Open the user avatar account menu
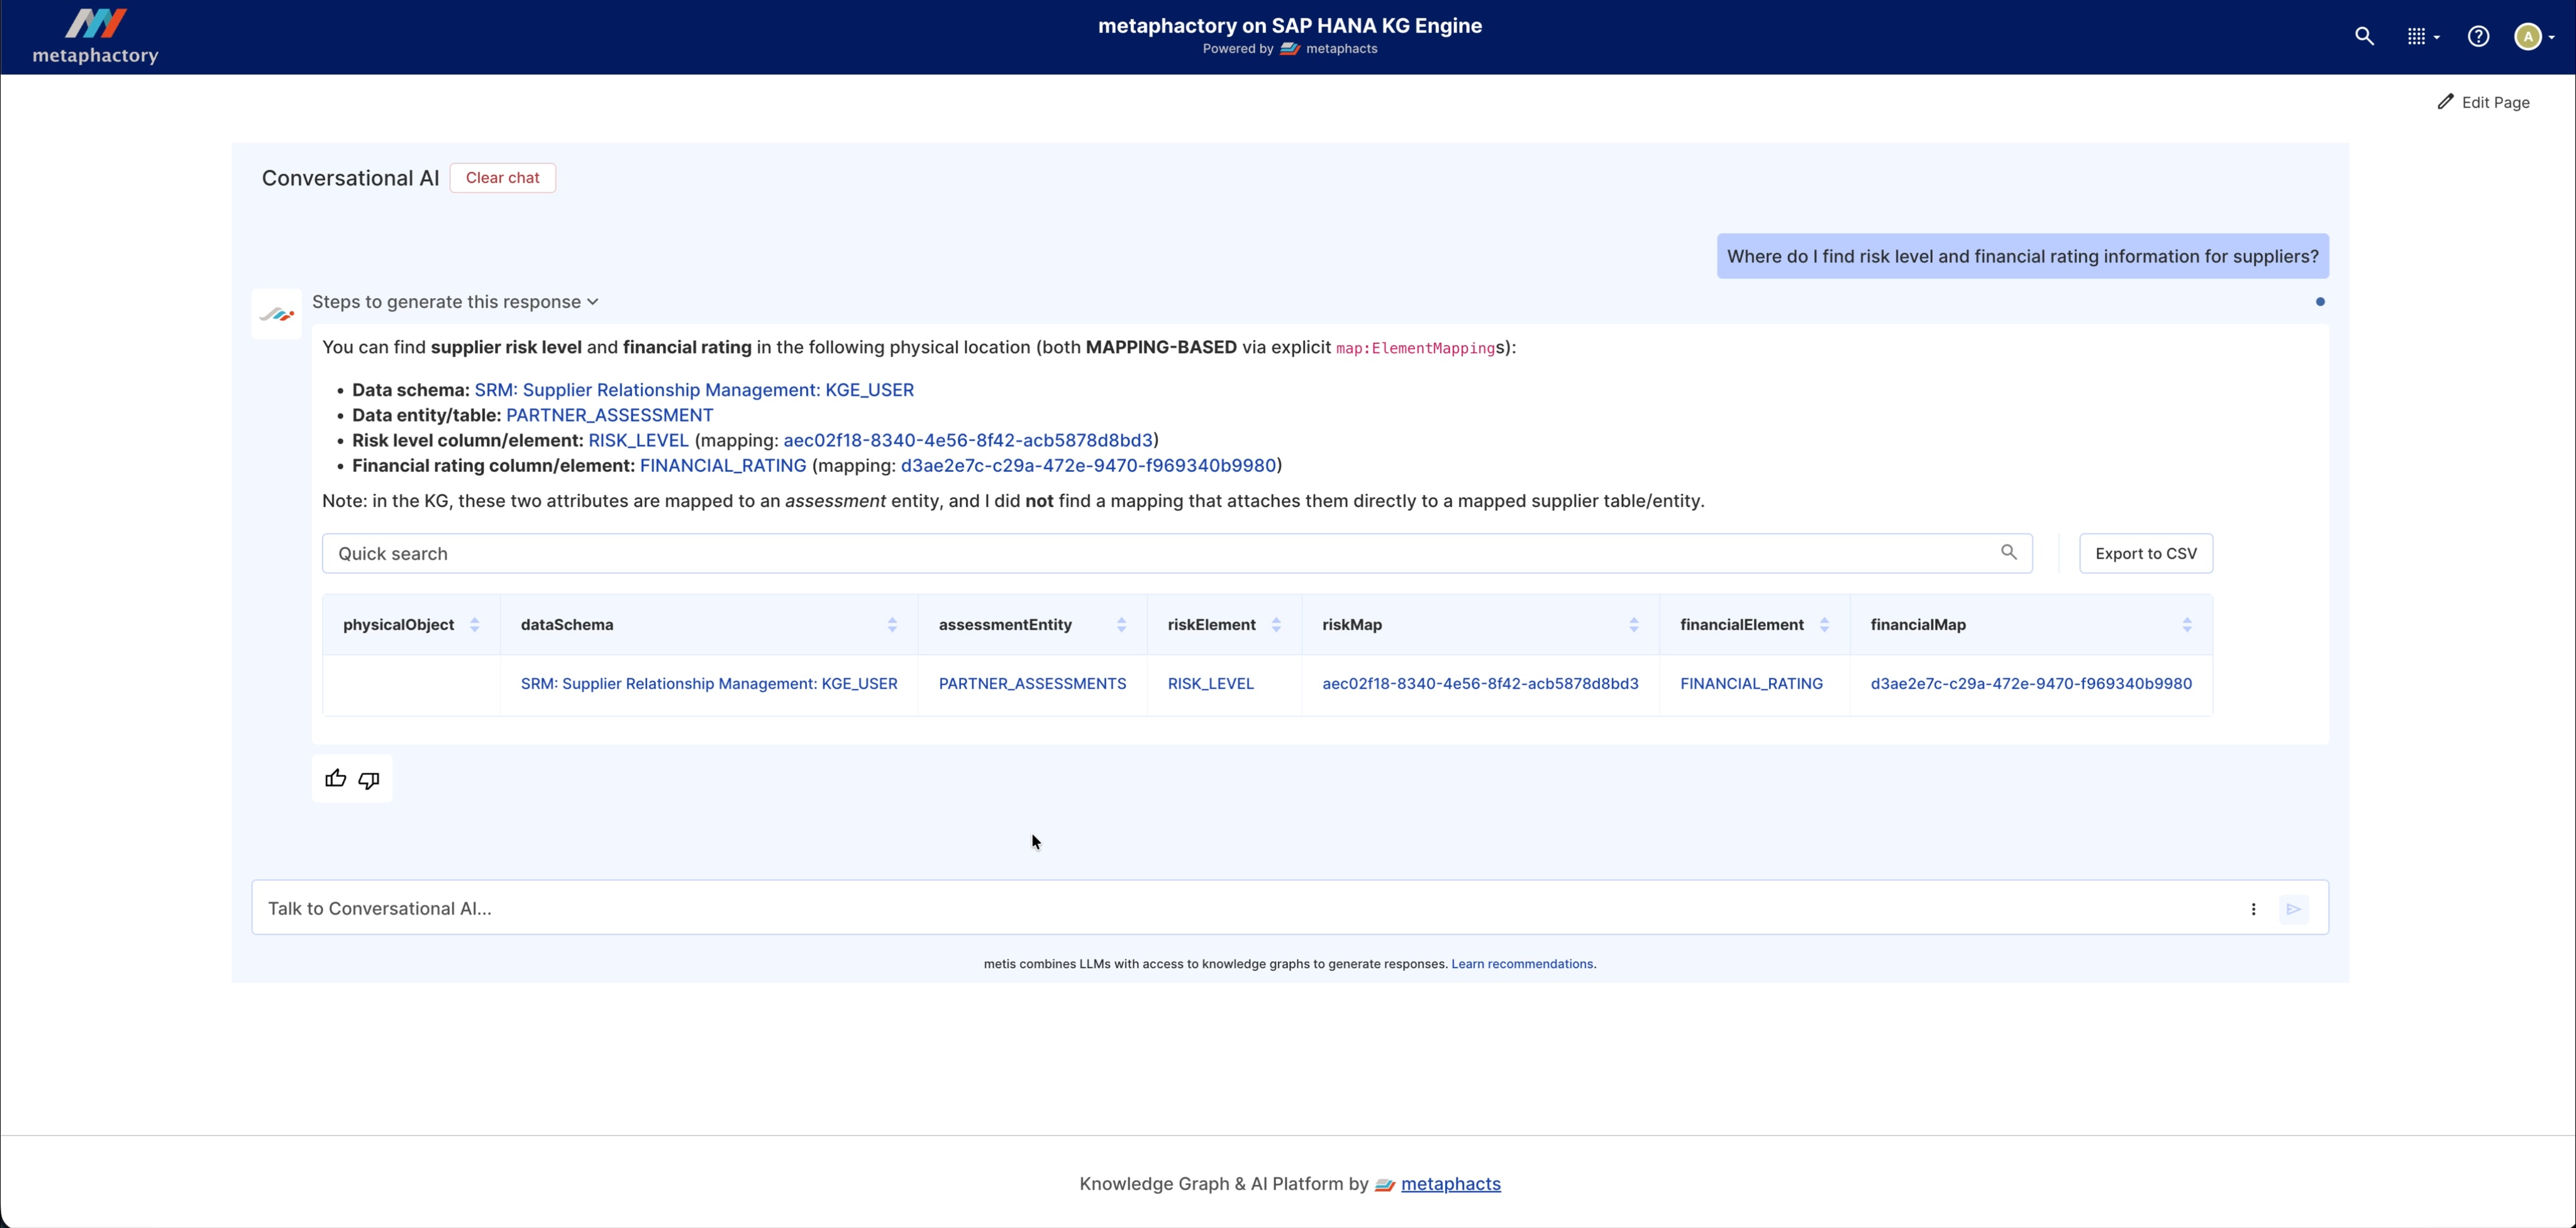The image size is (2576, 1228). (2534, 37)
